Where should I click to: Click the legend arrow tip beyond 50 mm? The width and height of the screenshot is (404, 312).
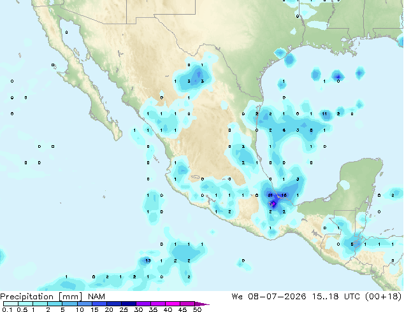[x=202, y=304]
